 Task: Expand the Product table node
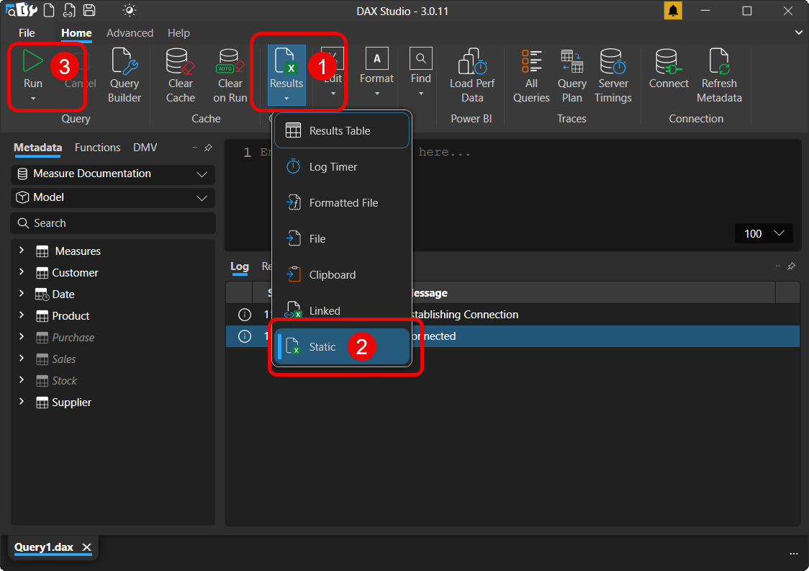click(21, 315)
